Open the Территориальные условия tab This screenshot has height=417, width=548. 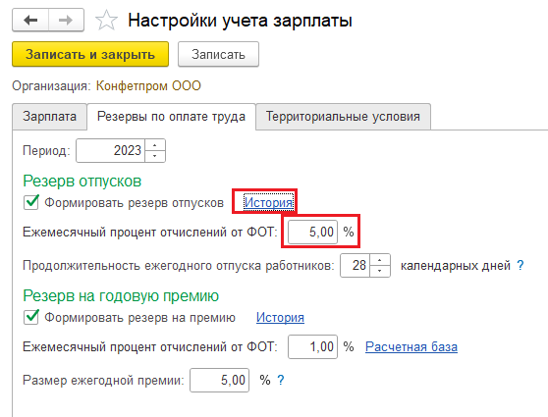point(343,117)
